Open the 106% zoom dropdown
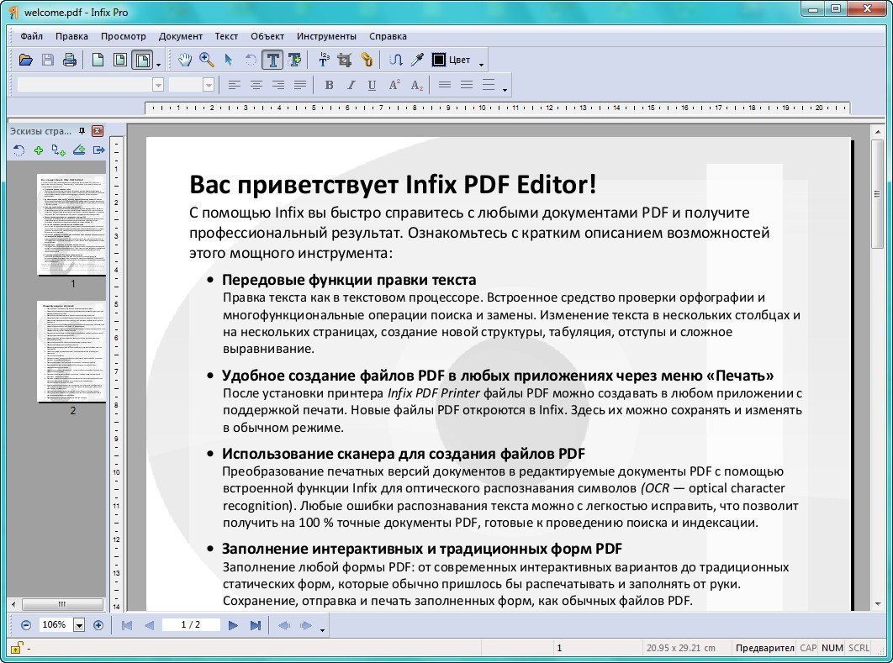This screenshot has height=663, width=893. 79,625
